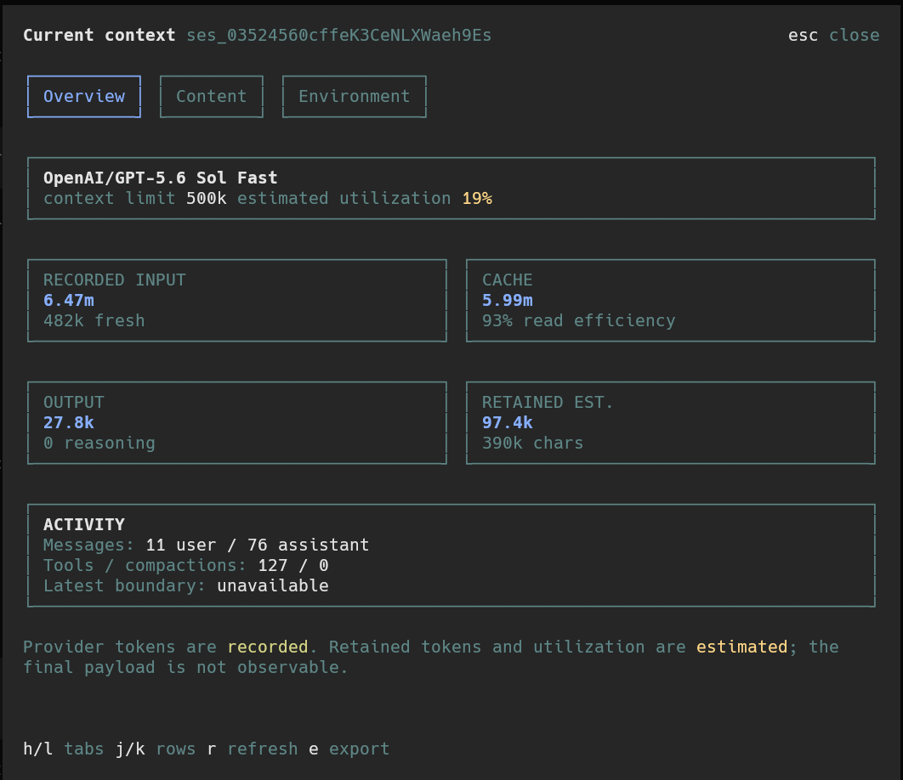The image size is (903, 780).
Task: Open the Content tab
Action: tap(212, 96)
